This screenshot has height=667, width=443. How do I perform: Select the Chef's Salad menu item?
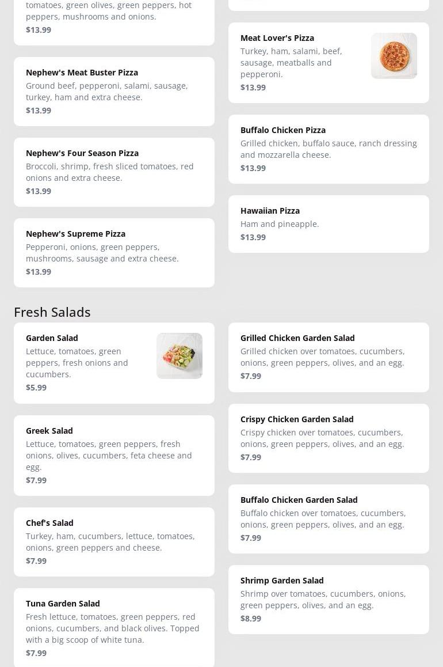[114, 542]
